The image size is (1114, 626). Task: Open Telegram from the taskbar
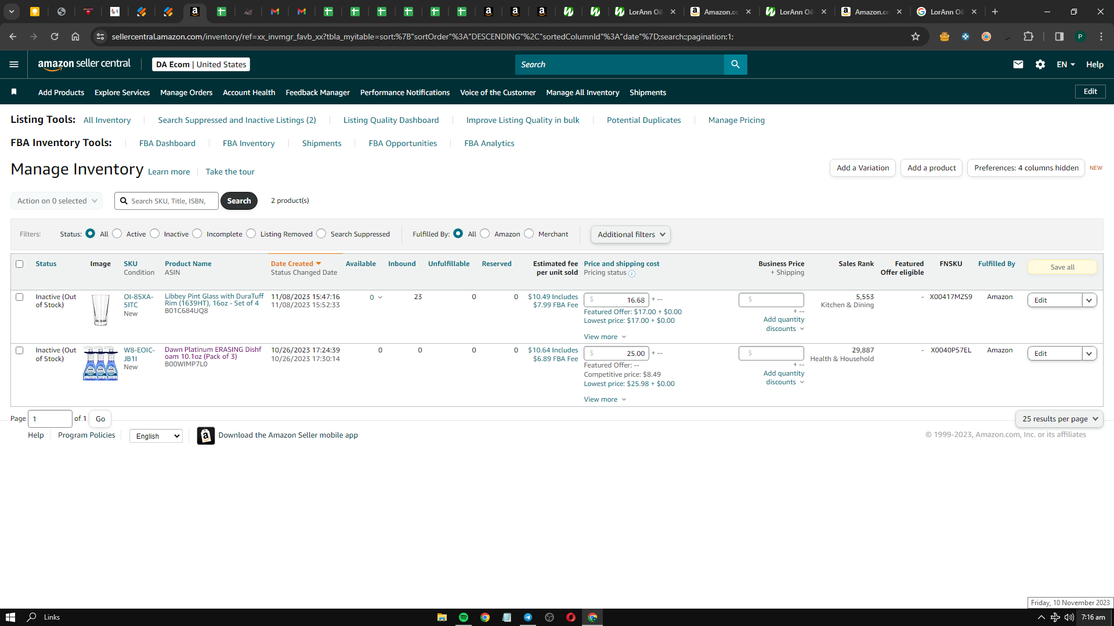(528, 617)
